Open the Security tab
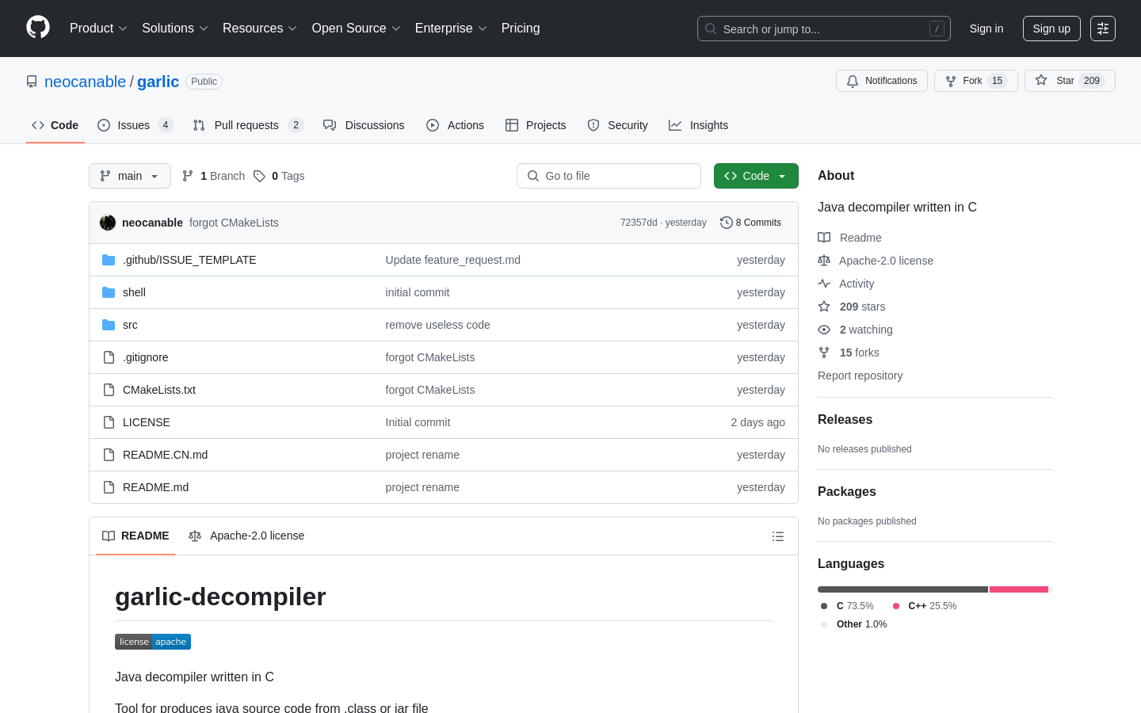Viewport: 1141px width, 713px height. [617, 125]
